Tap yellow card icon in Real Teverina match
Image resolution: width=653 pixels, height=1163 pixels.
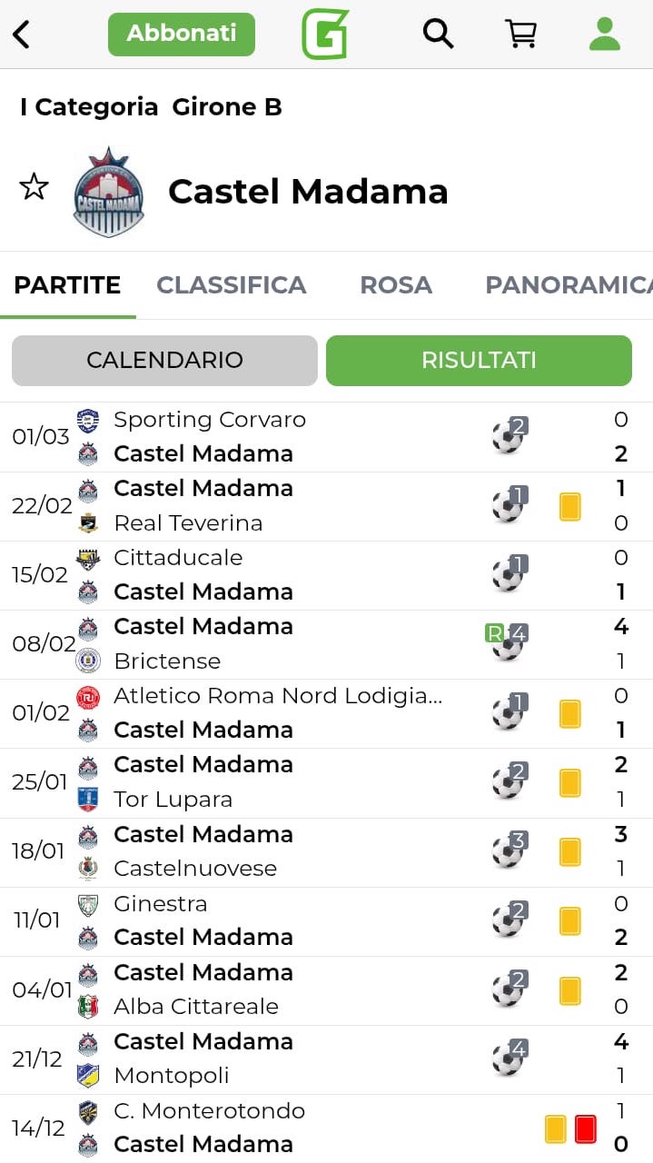click(x=569, y=506)
